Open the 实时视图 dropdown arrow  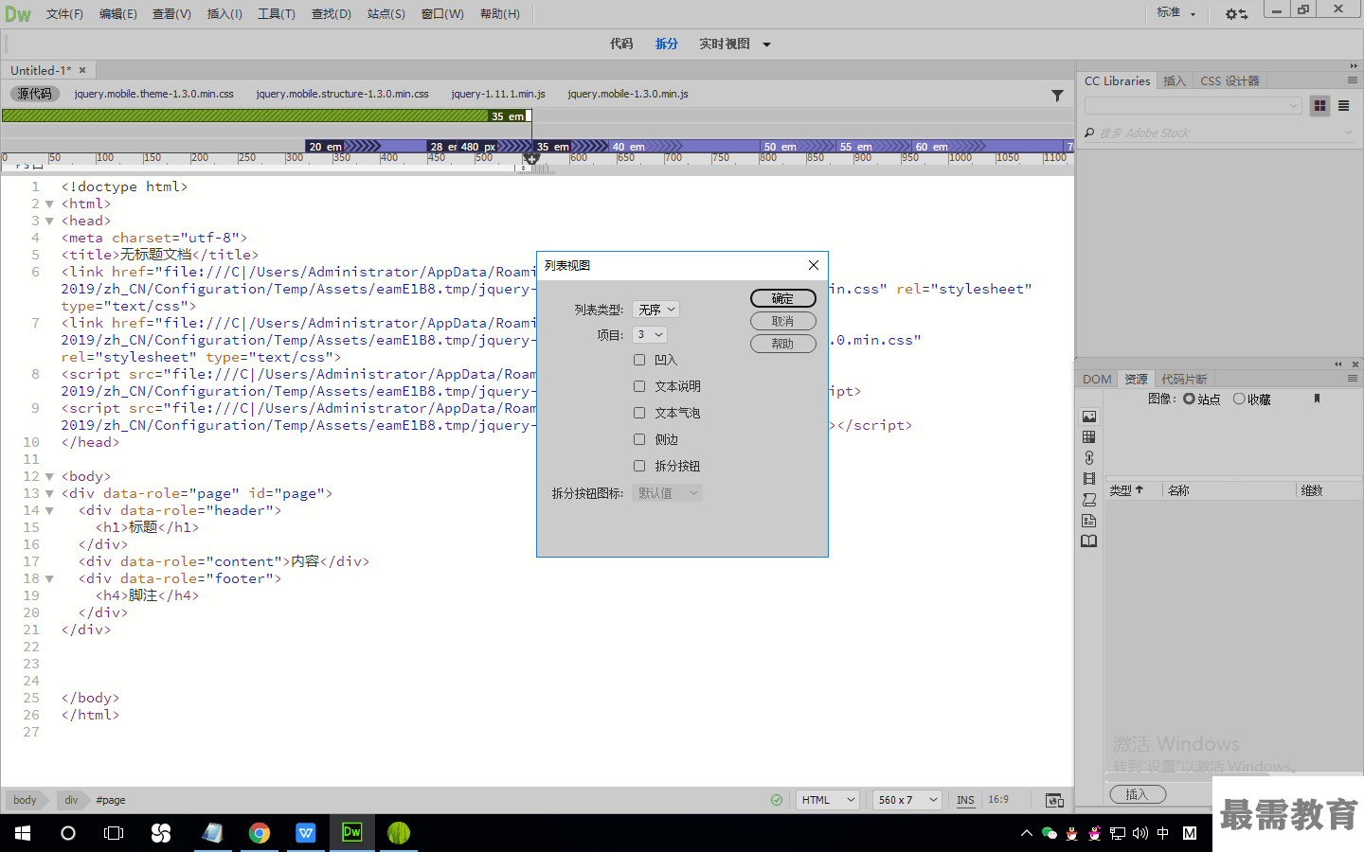click(x=766, y=44)
